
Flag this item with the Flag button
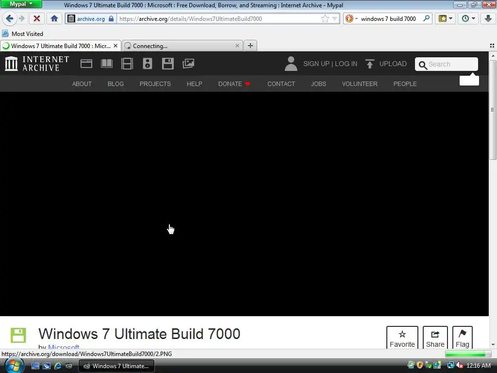pos(462,338)
